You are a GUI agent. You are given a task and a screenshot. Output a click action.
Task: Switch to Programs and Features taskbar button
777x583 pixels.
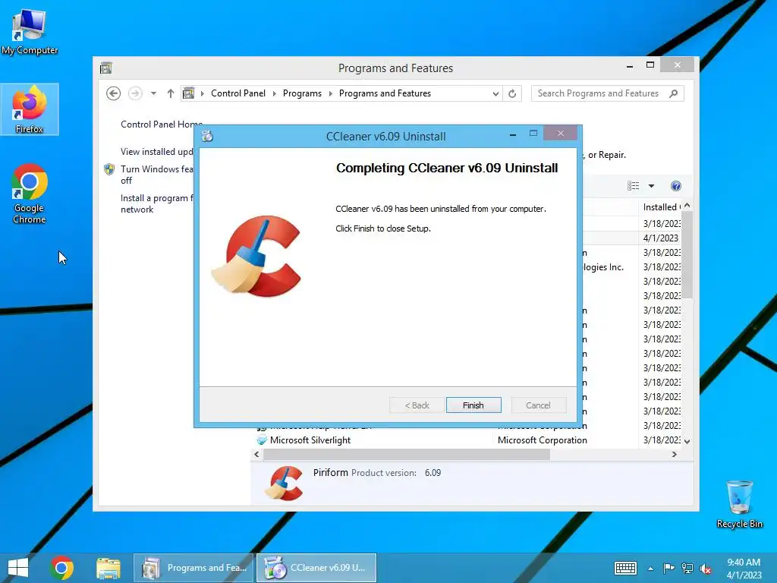[193, 568]
